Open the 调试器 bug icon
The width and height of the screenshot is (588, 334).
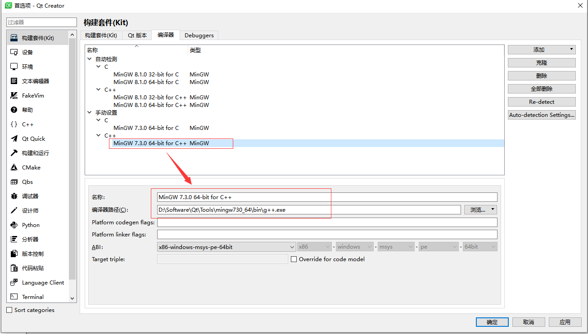14,196
